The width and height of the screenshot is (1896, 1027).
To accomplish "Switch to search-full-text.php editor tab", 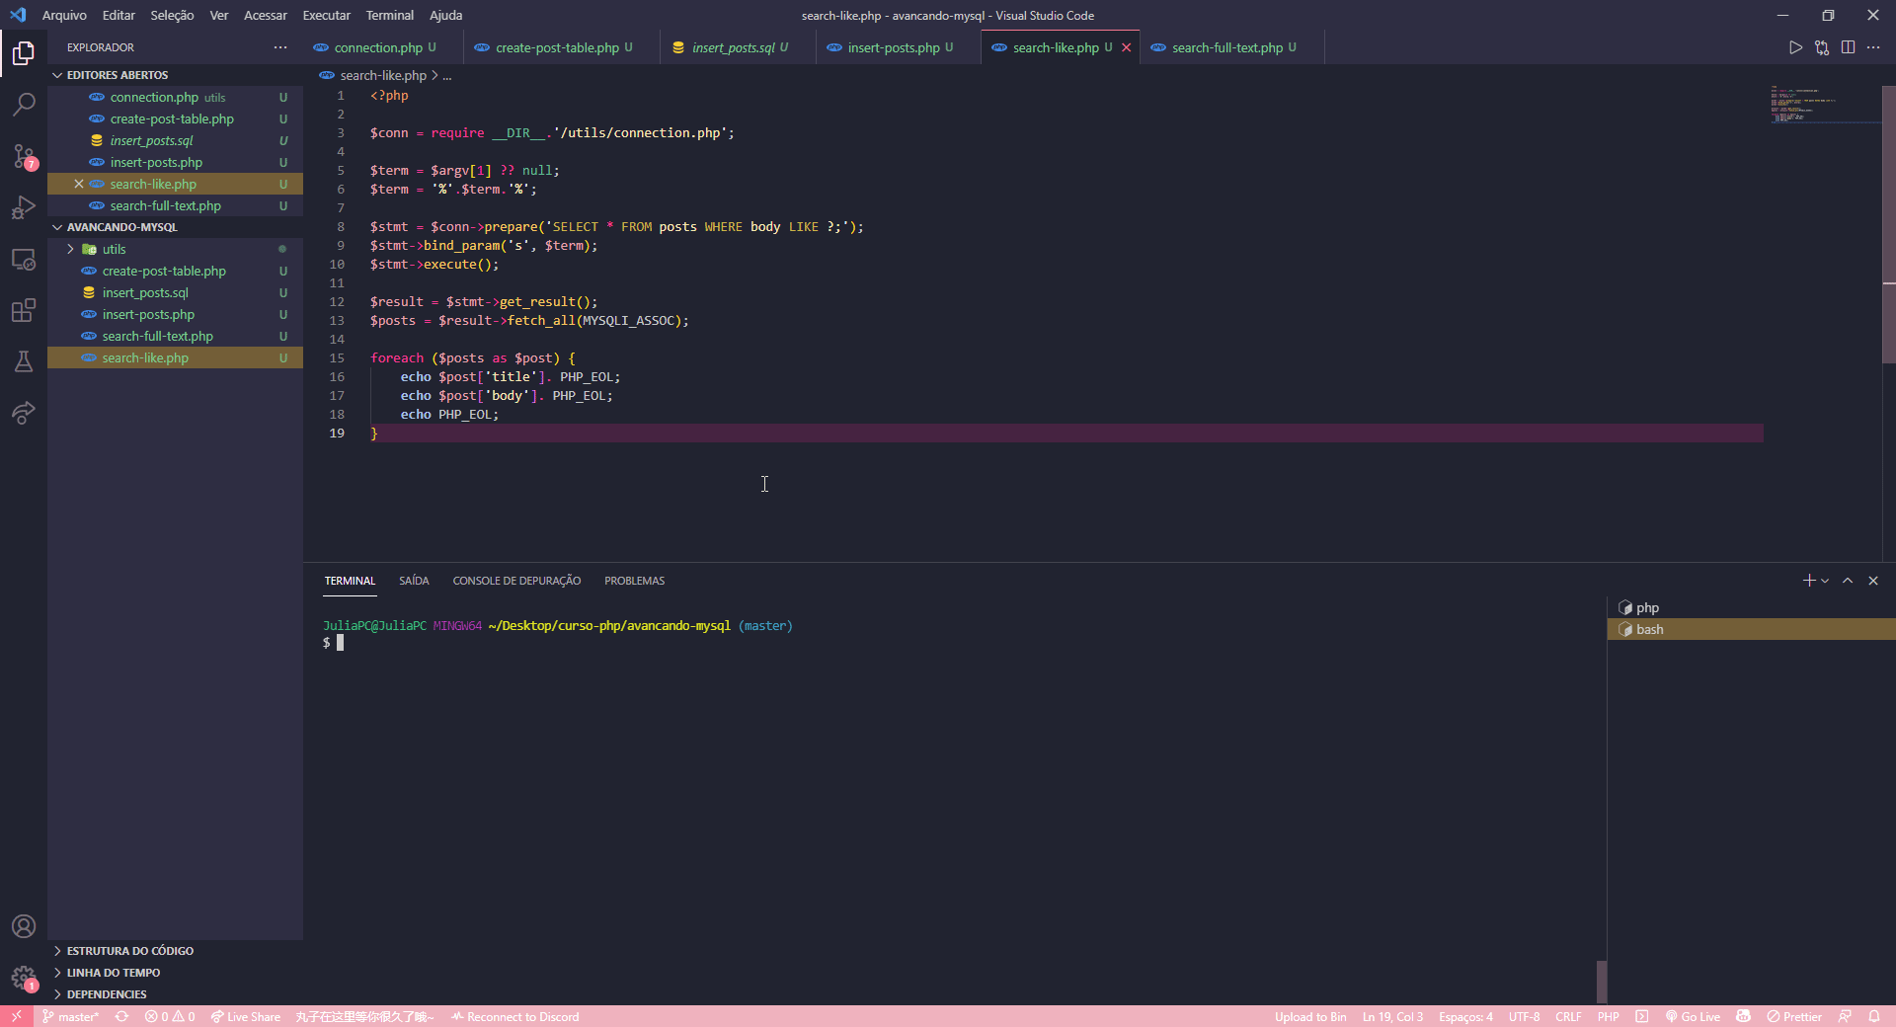I will pyautogui.click(x=1231, y=47).
